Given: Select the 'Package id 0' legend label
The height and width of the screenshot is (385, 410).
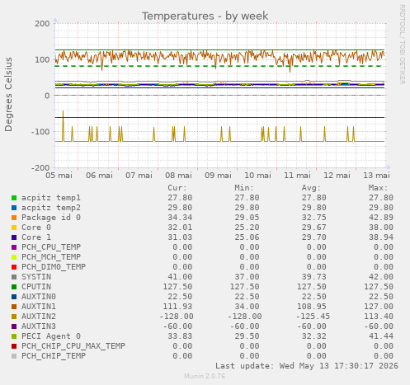Looking at the screenshot, I should (51, 218).
